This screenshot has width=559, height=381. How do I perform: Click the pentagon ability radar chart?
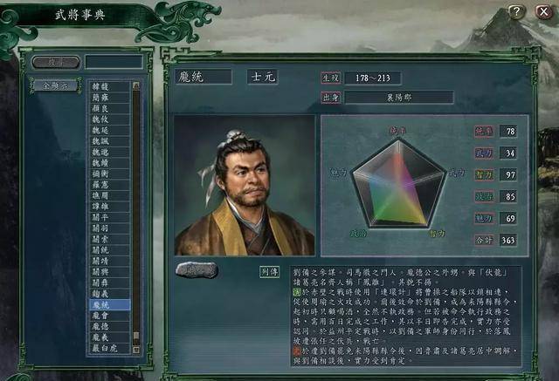coord(398,184)
